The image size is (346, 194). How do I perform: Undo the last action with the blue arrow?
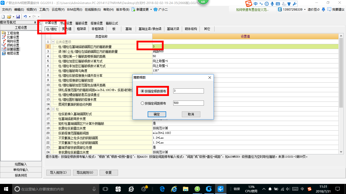tap(25, 16)
